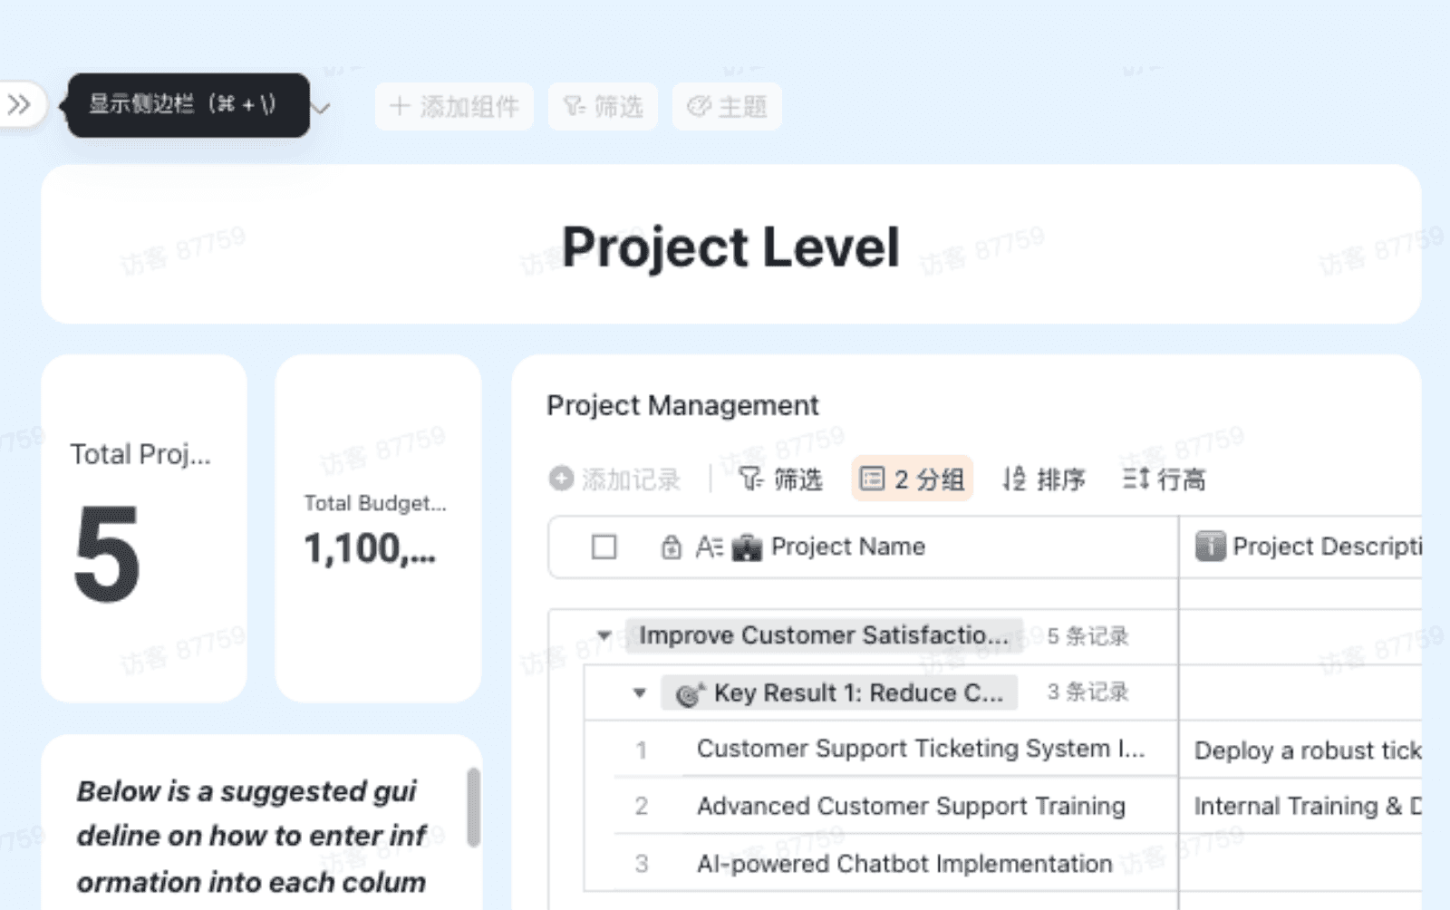The height and width of the screenshot is (910, 1450).
Task: Select the row for Advanced Customer Support Training
Action: click(642, 806)
